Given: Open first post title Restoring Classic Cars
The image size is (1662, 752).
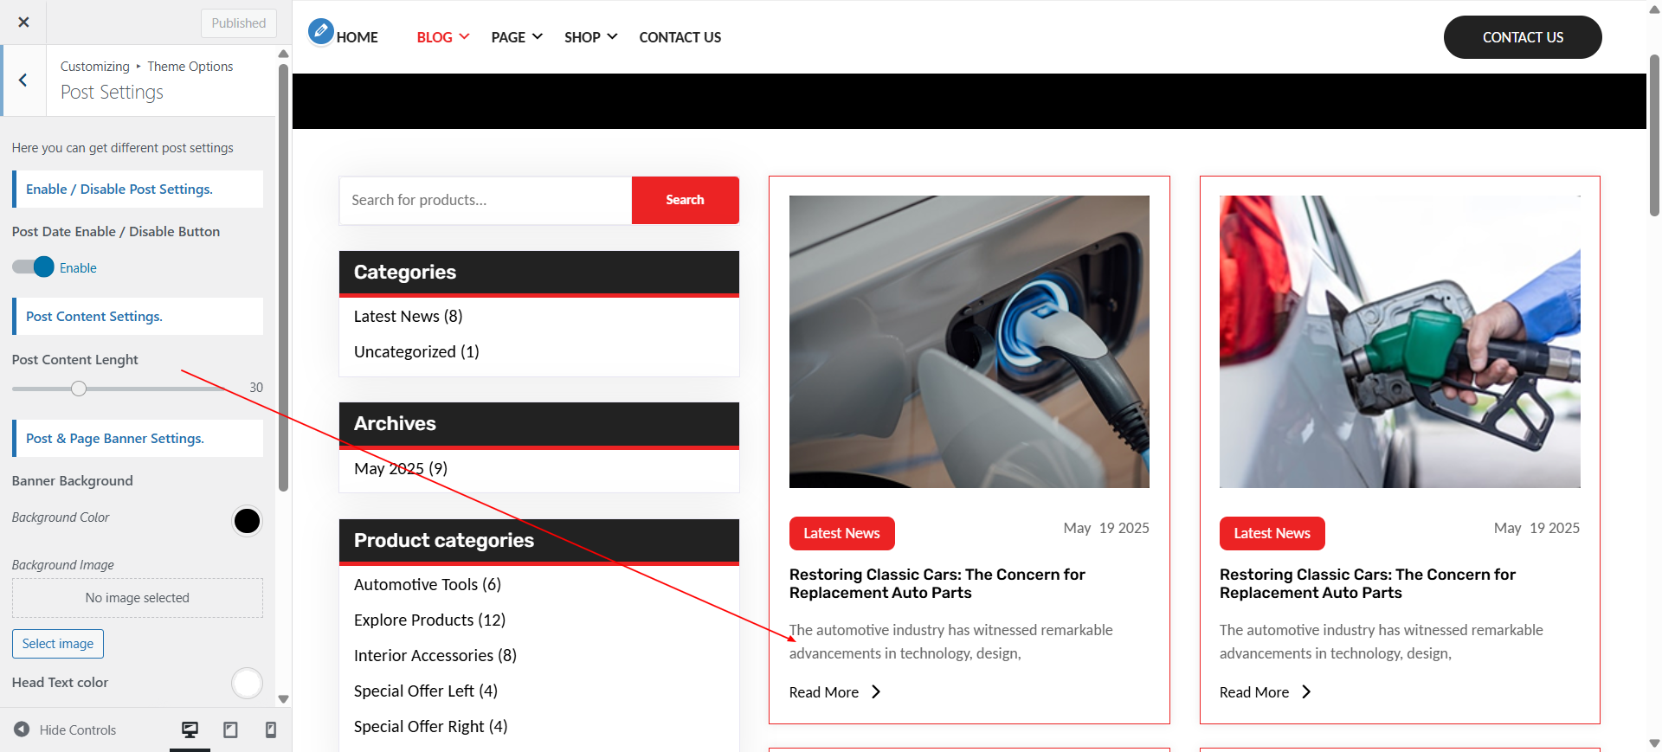Looking at the screenshot, I should (x=937, y=583).
